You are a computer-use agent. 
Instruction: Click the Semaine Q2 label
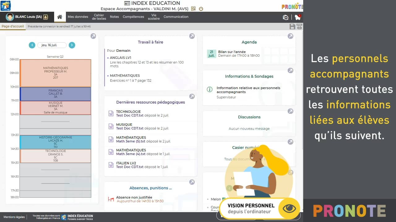[x=55, y=57]
